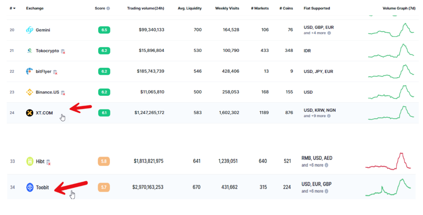Viewport: 423px width, 215px height.
Task: Click XT.COM trading volume $1,247,265,172
Action: [x=149, y=113]
